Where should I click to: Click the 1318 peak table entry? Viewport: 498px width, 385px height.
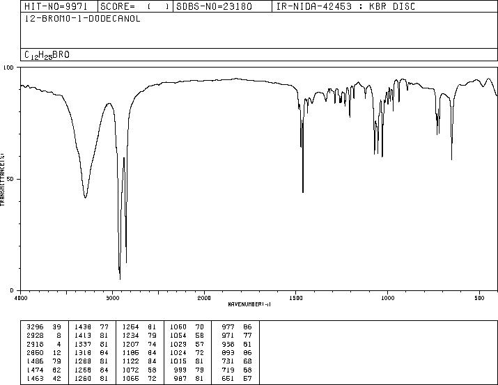[91, 352]
